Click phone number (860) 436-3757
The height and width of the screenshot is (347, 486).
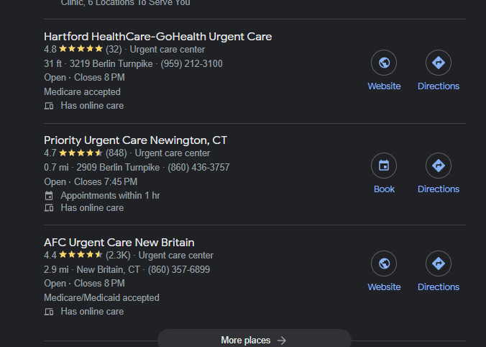(198, 168)
